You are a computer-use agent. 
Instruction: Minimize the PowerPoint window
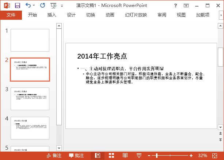point(197,6)
